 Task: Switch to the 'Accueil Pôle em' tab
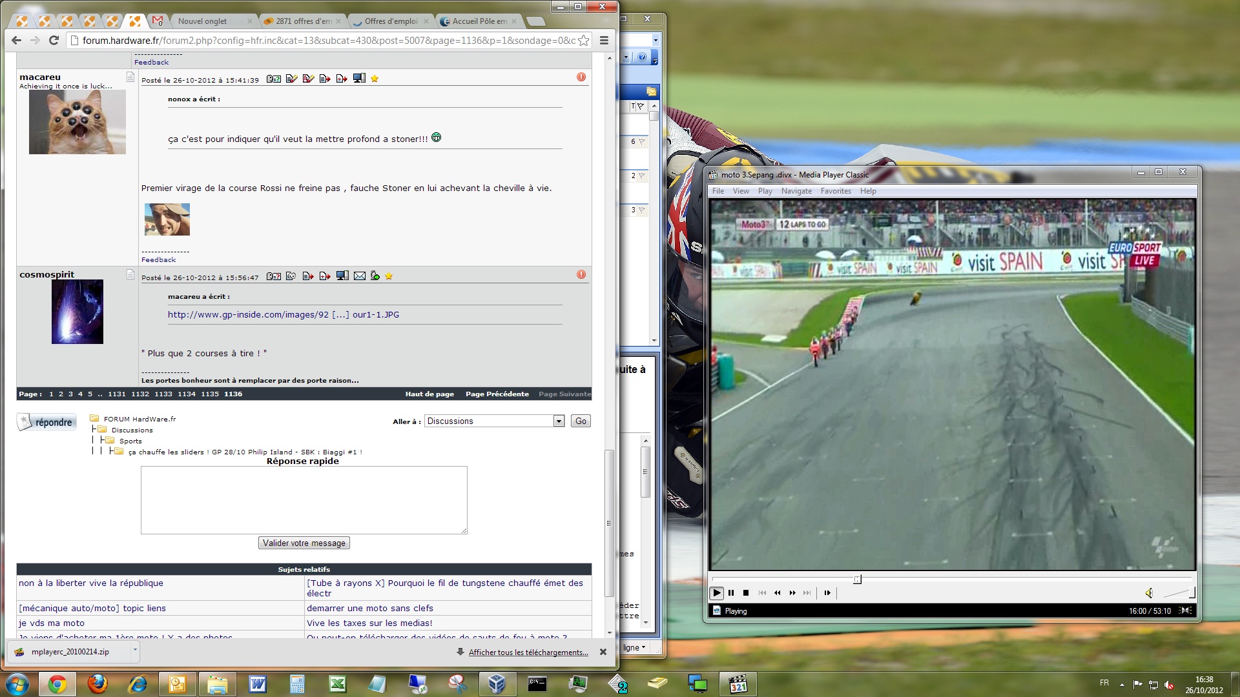479,21
